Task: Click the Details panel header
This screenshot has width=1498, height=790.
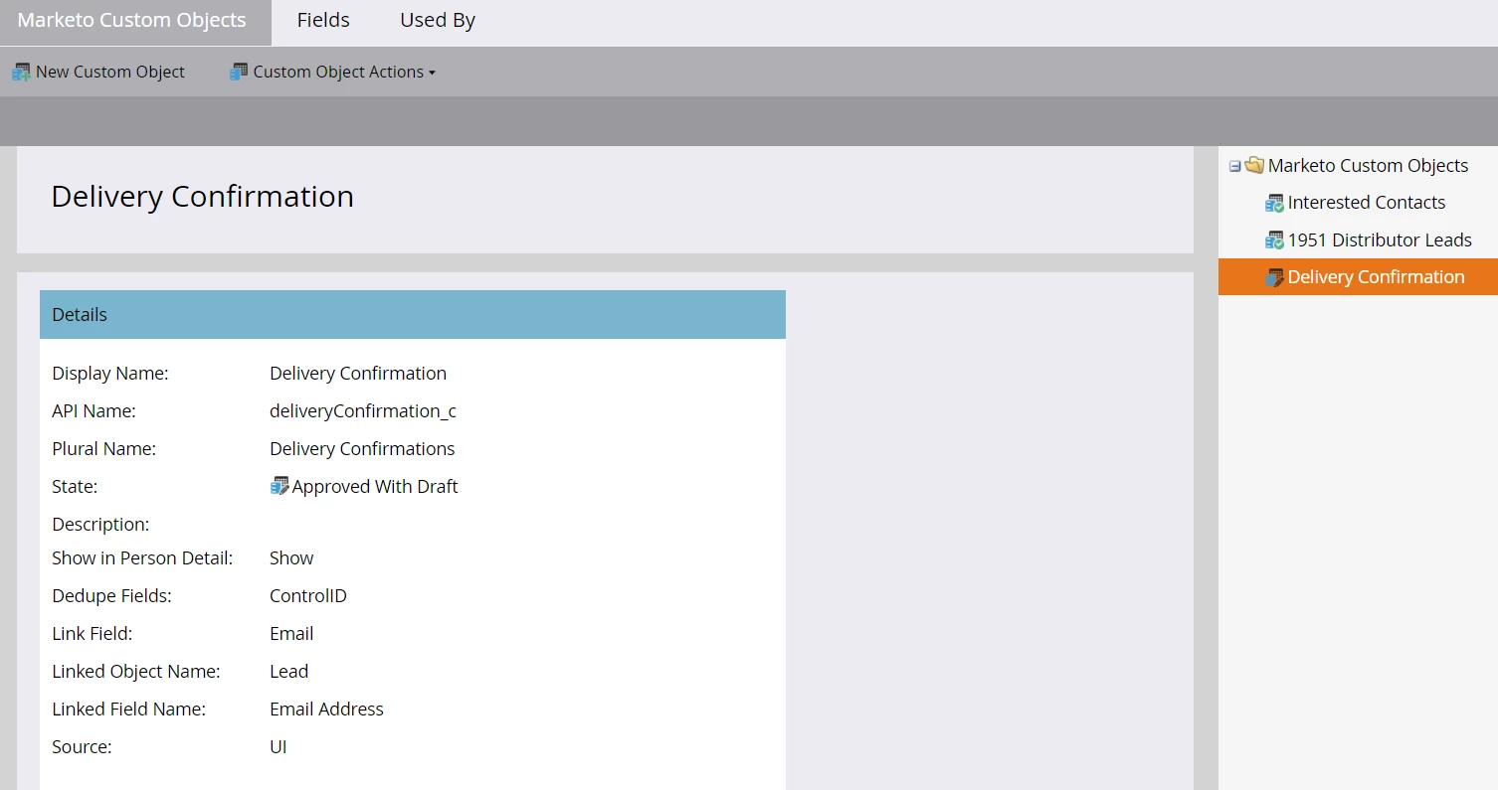Action: 413,315
